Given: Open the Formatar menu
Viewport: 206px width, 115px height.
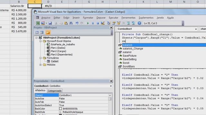Looking at the screenshot, I should [88, 18].
